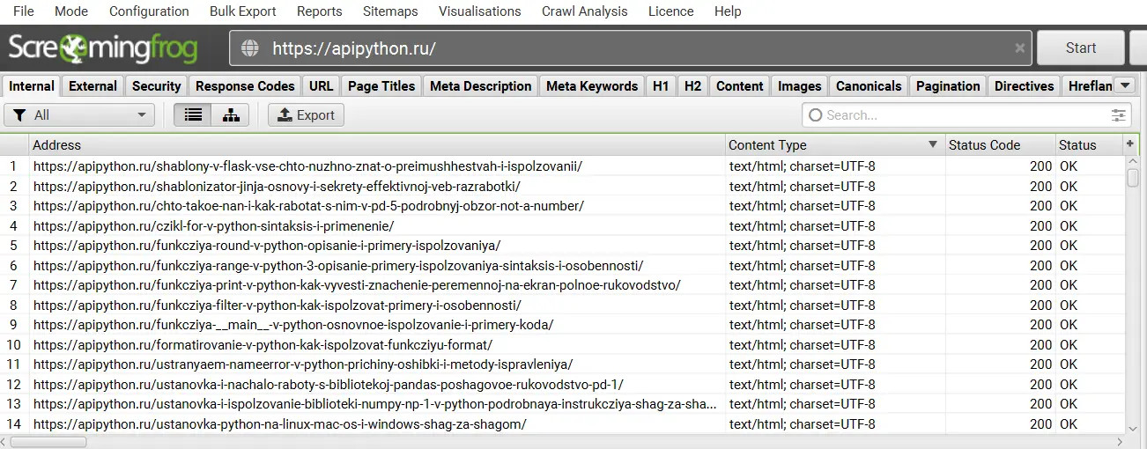Clear the URL with the X icon
This screenshot has height=449, width=1147.
coord(1020,48)
